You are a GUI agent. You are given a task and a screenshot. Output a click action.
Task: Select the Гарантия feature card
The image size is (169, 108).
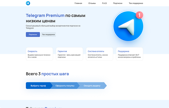pyautogui.click(x=69, y=54)
